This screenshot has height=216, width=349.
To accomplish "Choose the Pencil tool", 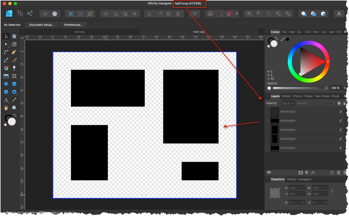I will 6,60.
